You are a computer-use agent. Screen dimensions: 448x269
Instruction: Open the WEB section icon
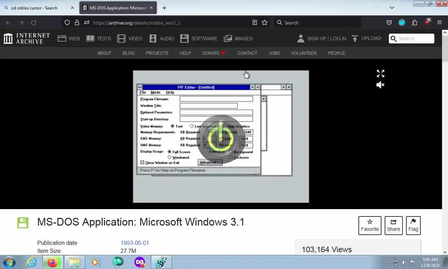pyautogui.click(x=62, y=39)
